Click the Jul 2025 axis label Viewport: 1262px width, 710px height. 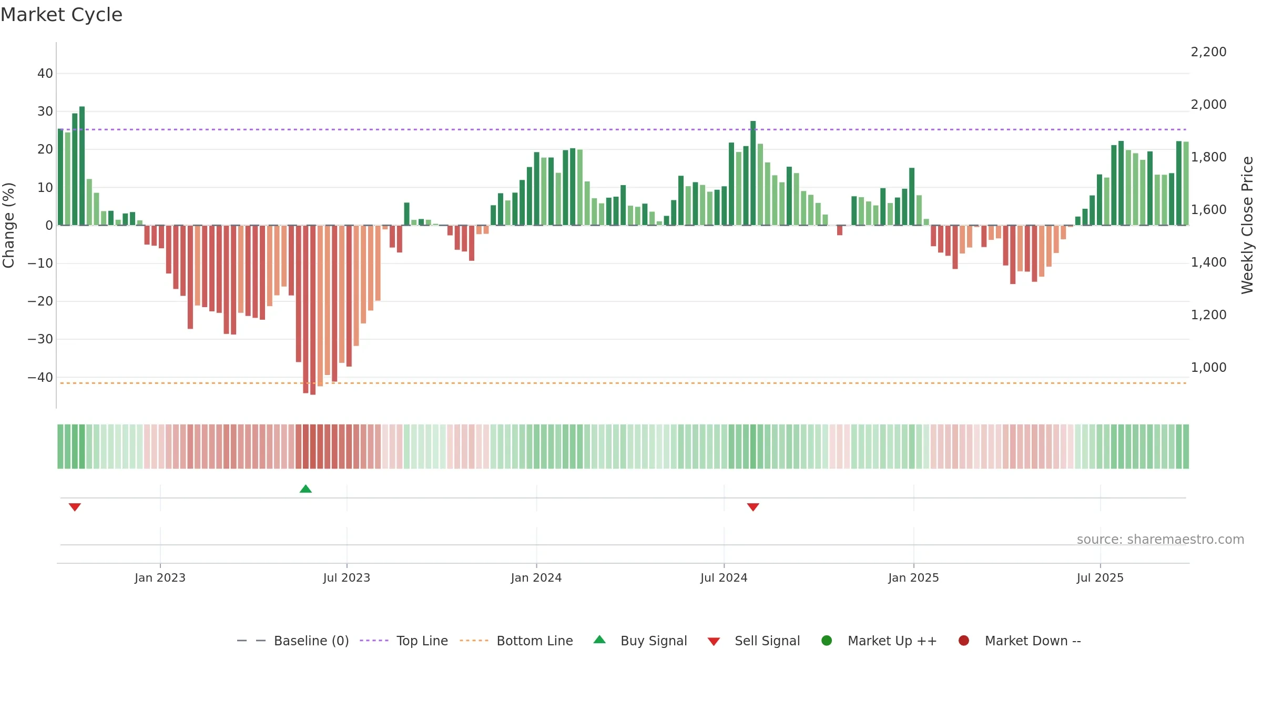pyautogui.click(x=1100, y=578)
